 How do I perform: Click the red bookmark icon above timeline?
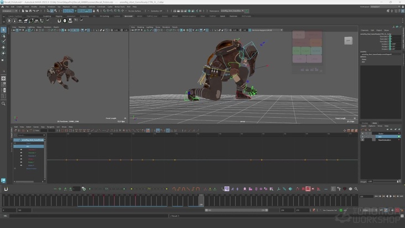tap(308, 189)
